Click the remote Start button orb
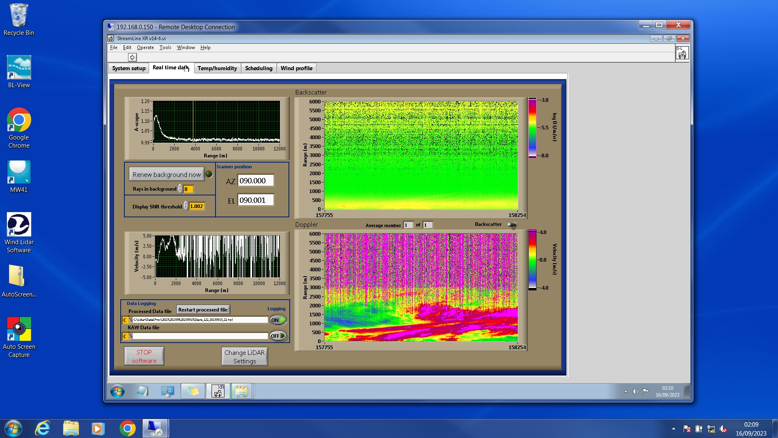Viewport: 778px width, 438px height. tap(118, 391)
